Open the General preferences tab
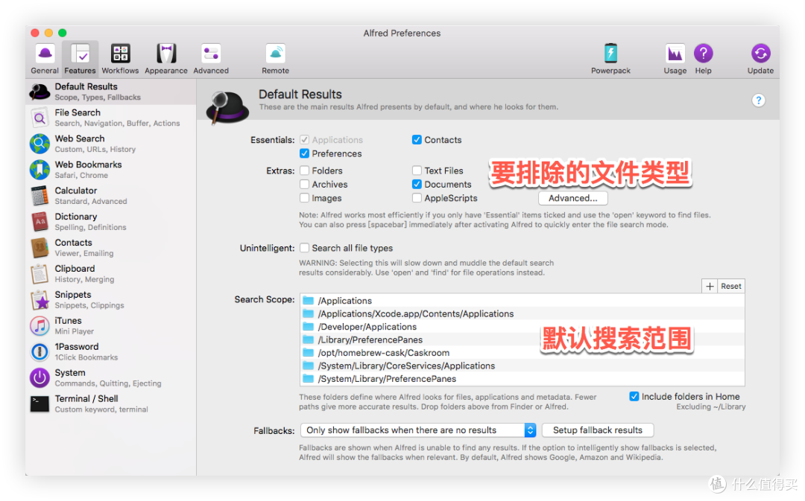 [45, 59]
